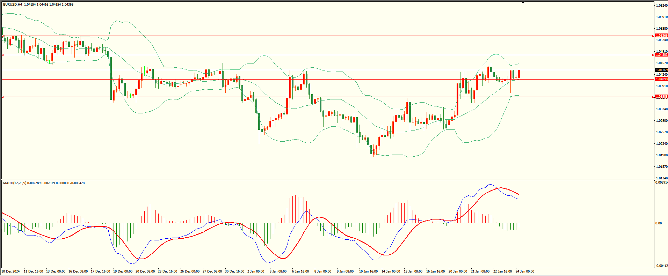
Task: Click the 1.03240 price scale value
Action: point(662,109)
